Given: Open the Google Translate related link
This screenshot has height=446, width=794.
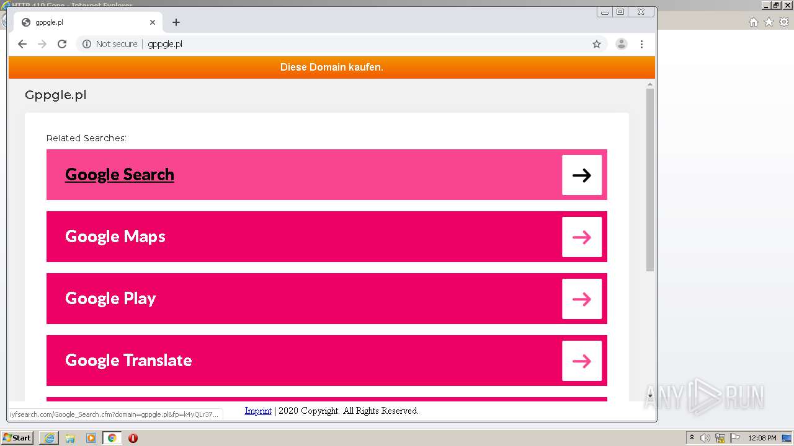Looking at the screenshot, I should pyautogui.click(x=128, y=361).
